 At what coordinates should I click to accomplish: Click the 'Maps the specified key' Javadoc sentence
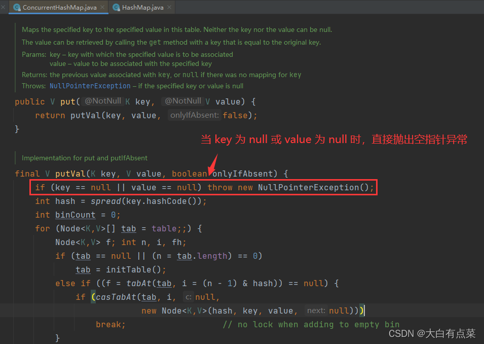click(177, 29)
